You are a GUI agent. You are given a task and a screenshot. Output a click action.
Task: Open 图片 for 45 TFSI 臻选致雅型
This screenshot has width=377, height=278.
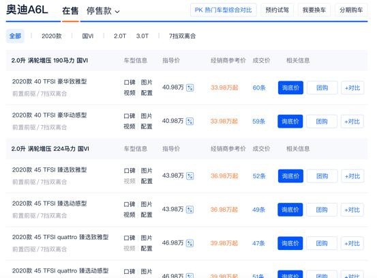click(147, 171)
